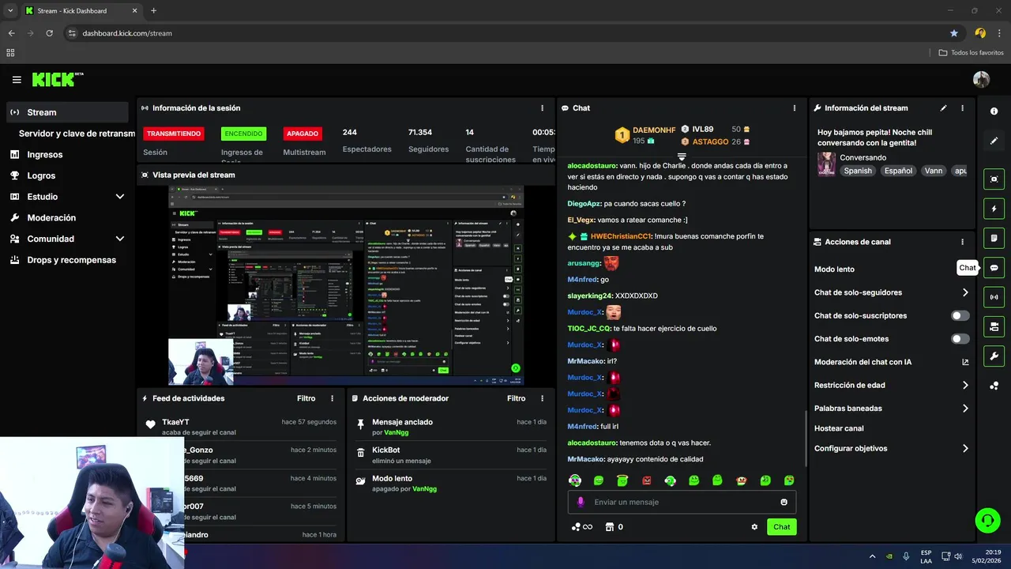
Task: Edit stream information with pencil icon
Action: (x=943, y=108)
